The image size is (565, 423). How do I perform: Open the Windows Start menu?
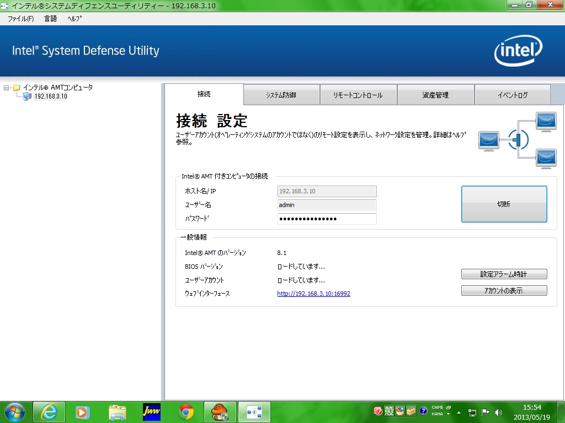[14, 412]
